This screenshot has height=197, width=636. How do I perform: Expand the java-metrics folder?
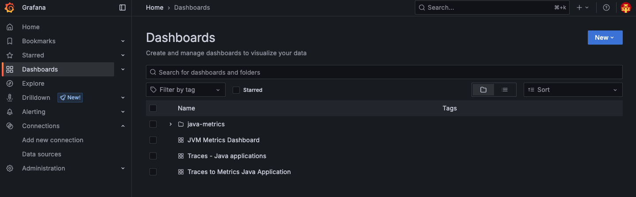point(171,124)
